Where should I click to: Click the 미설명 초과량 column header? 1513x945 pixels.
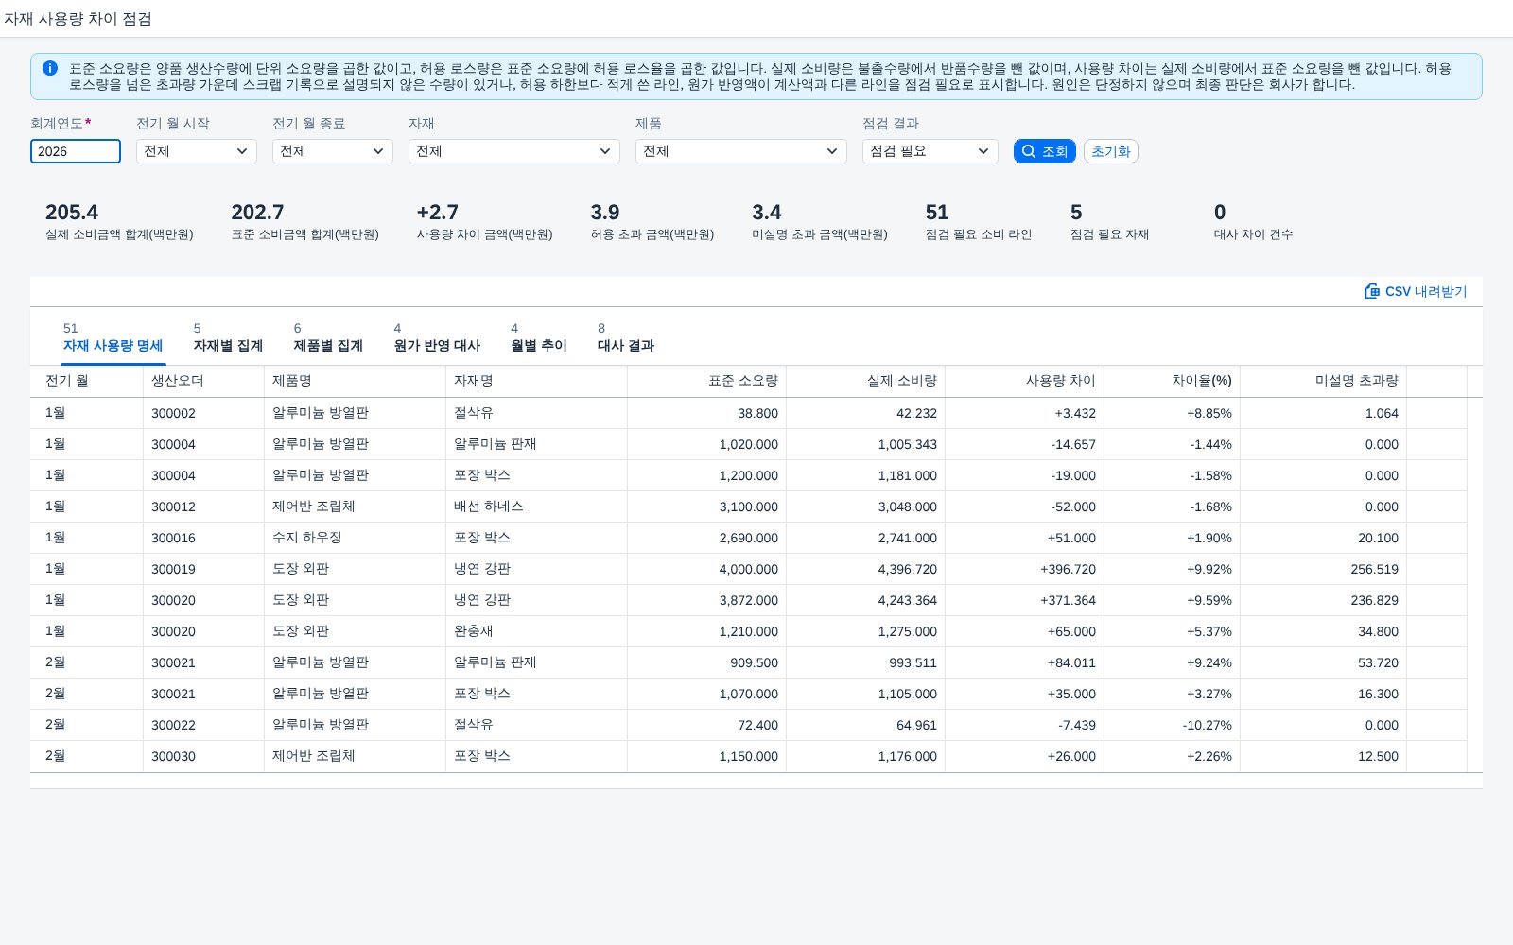point(1324,381)
